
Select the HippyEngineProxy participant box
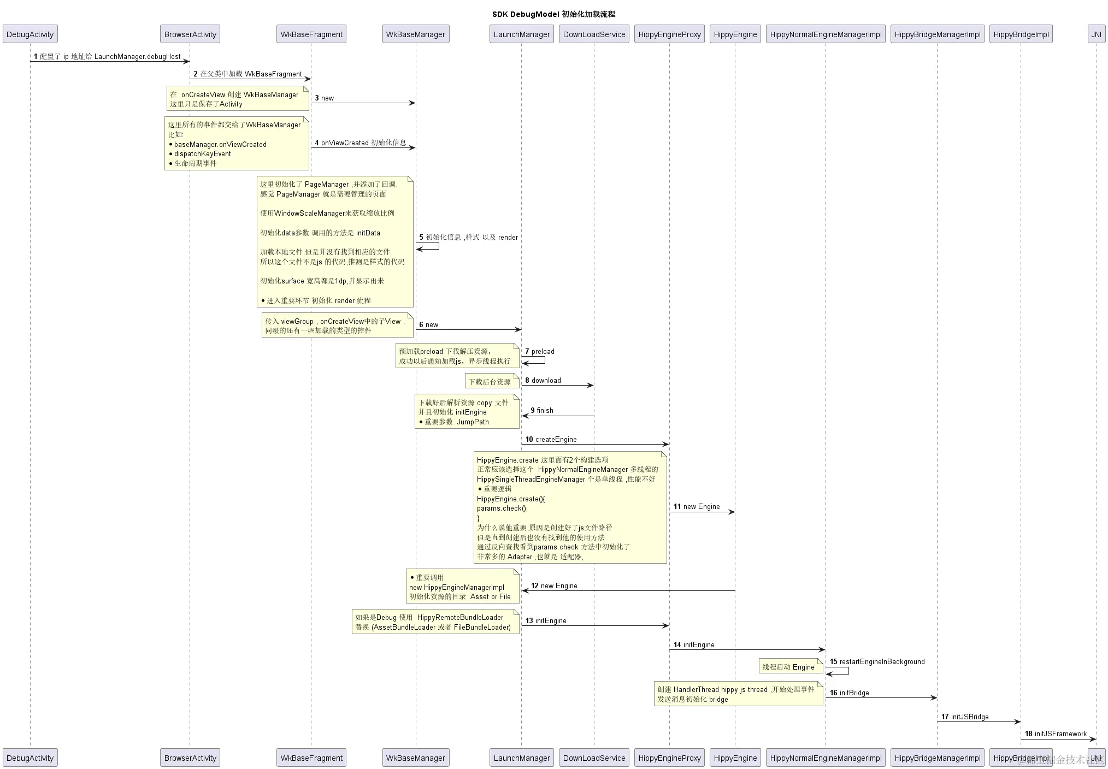point(669,34)
